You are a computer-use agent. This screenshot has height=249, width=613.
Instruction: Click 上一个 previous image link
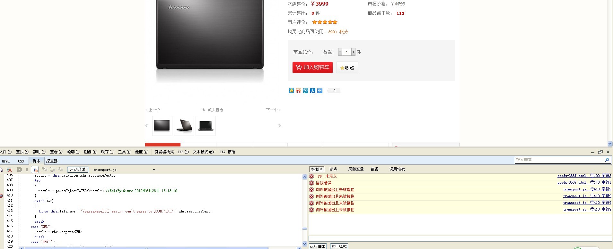point(154,110)
